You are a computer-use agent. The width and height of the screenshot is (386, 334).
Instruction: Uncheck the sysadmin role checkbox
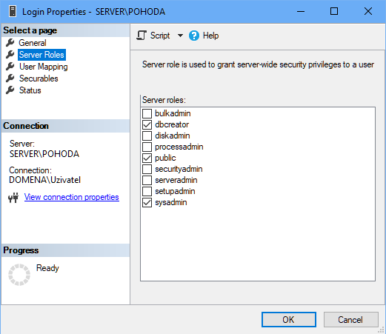[147, 202]
